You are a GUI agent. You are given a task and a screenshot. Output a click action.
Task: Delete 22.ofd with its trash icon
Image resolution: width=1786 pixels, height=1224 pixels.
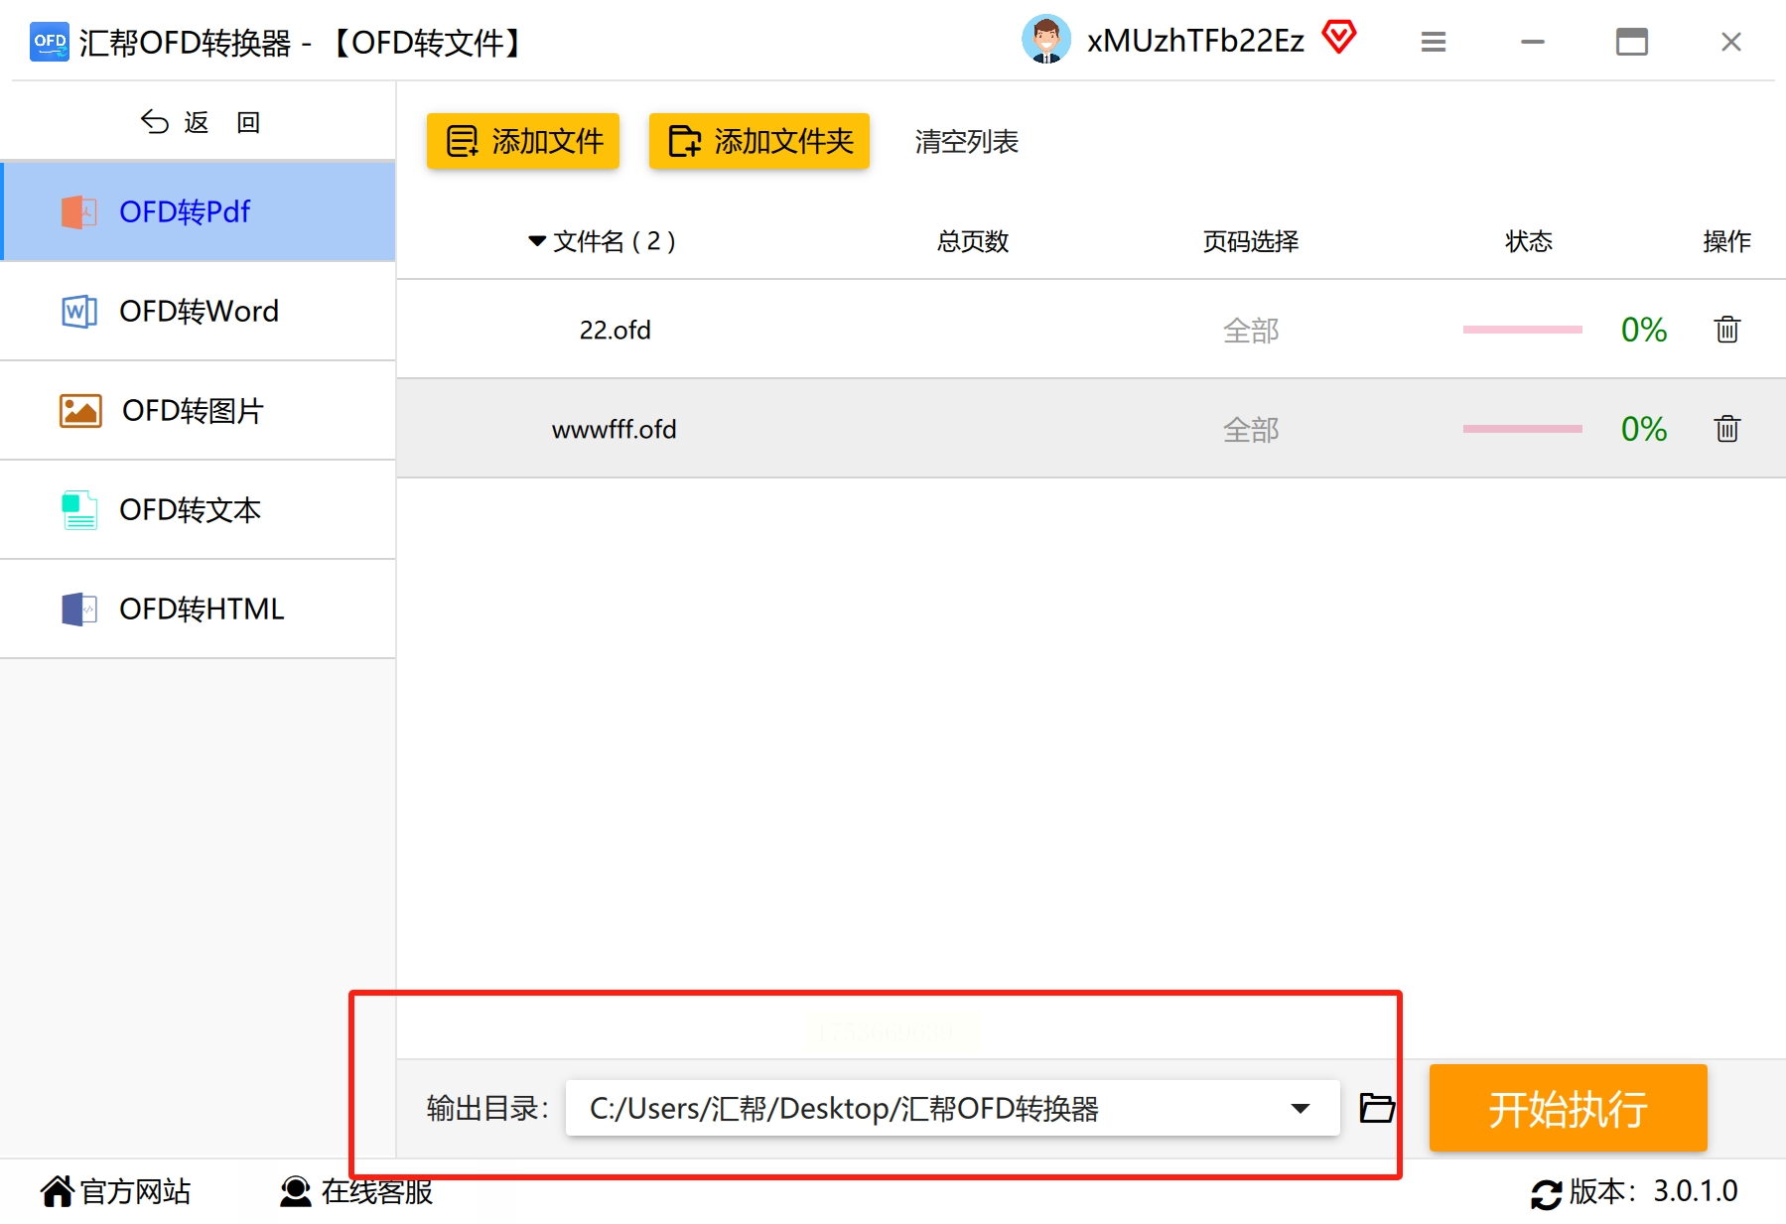point(1726,330)
